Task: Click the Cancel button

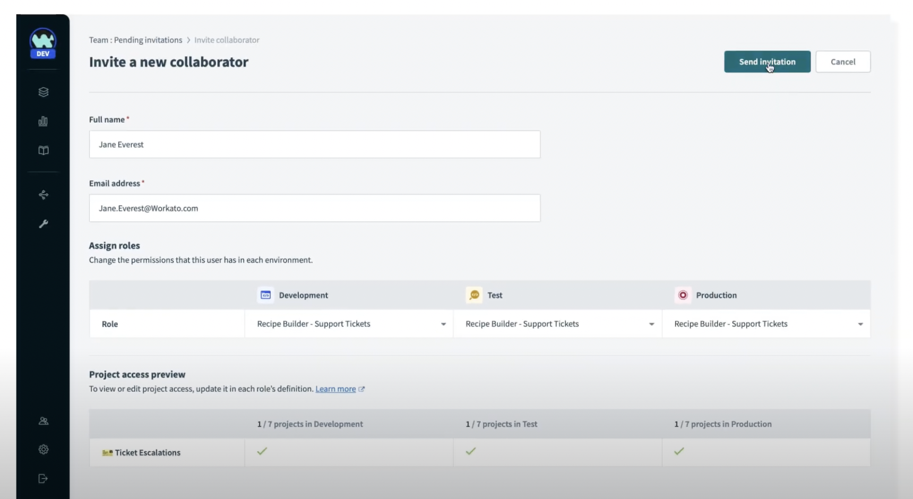Action: pos(843,62)
